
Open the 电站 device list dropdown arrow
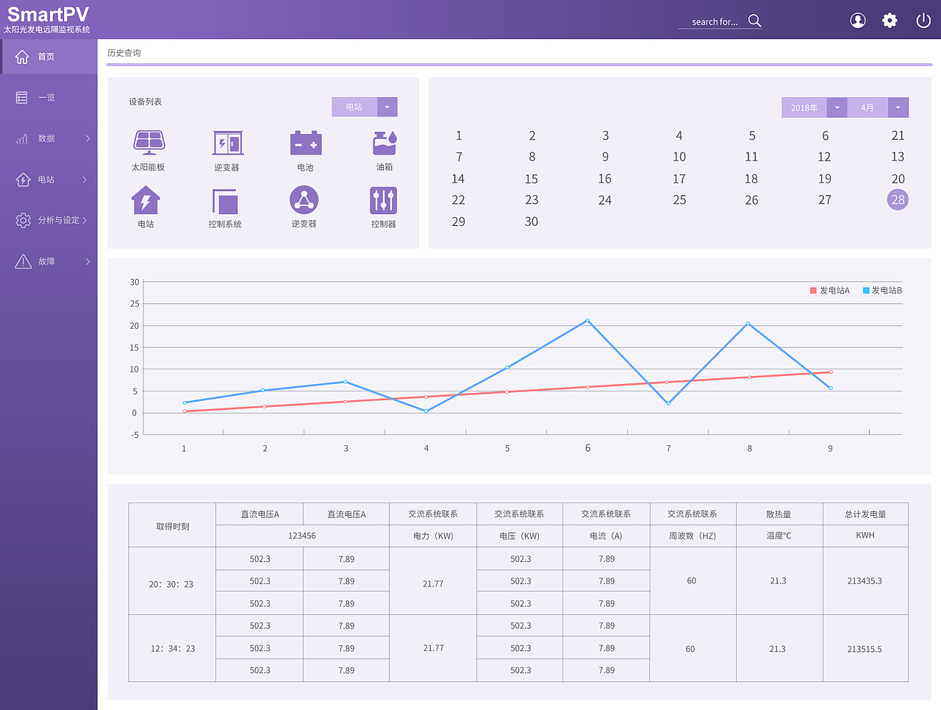click(x=387, y=107)
